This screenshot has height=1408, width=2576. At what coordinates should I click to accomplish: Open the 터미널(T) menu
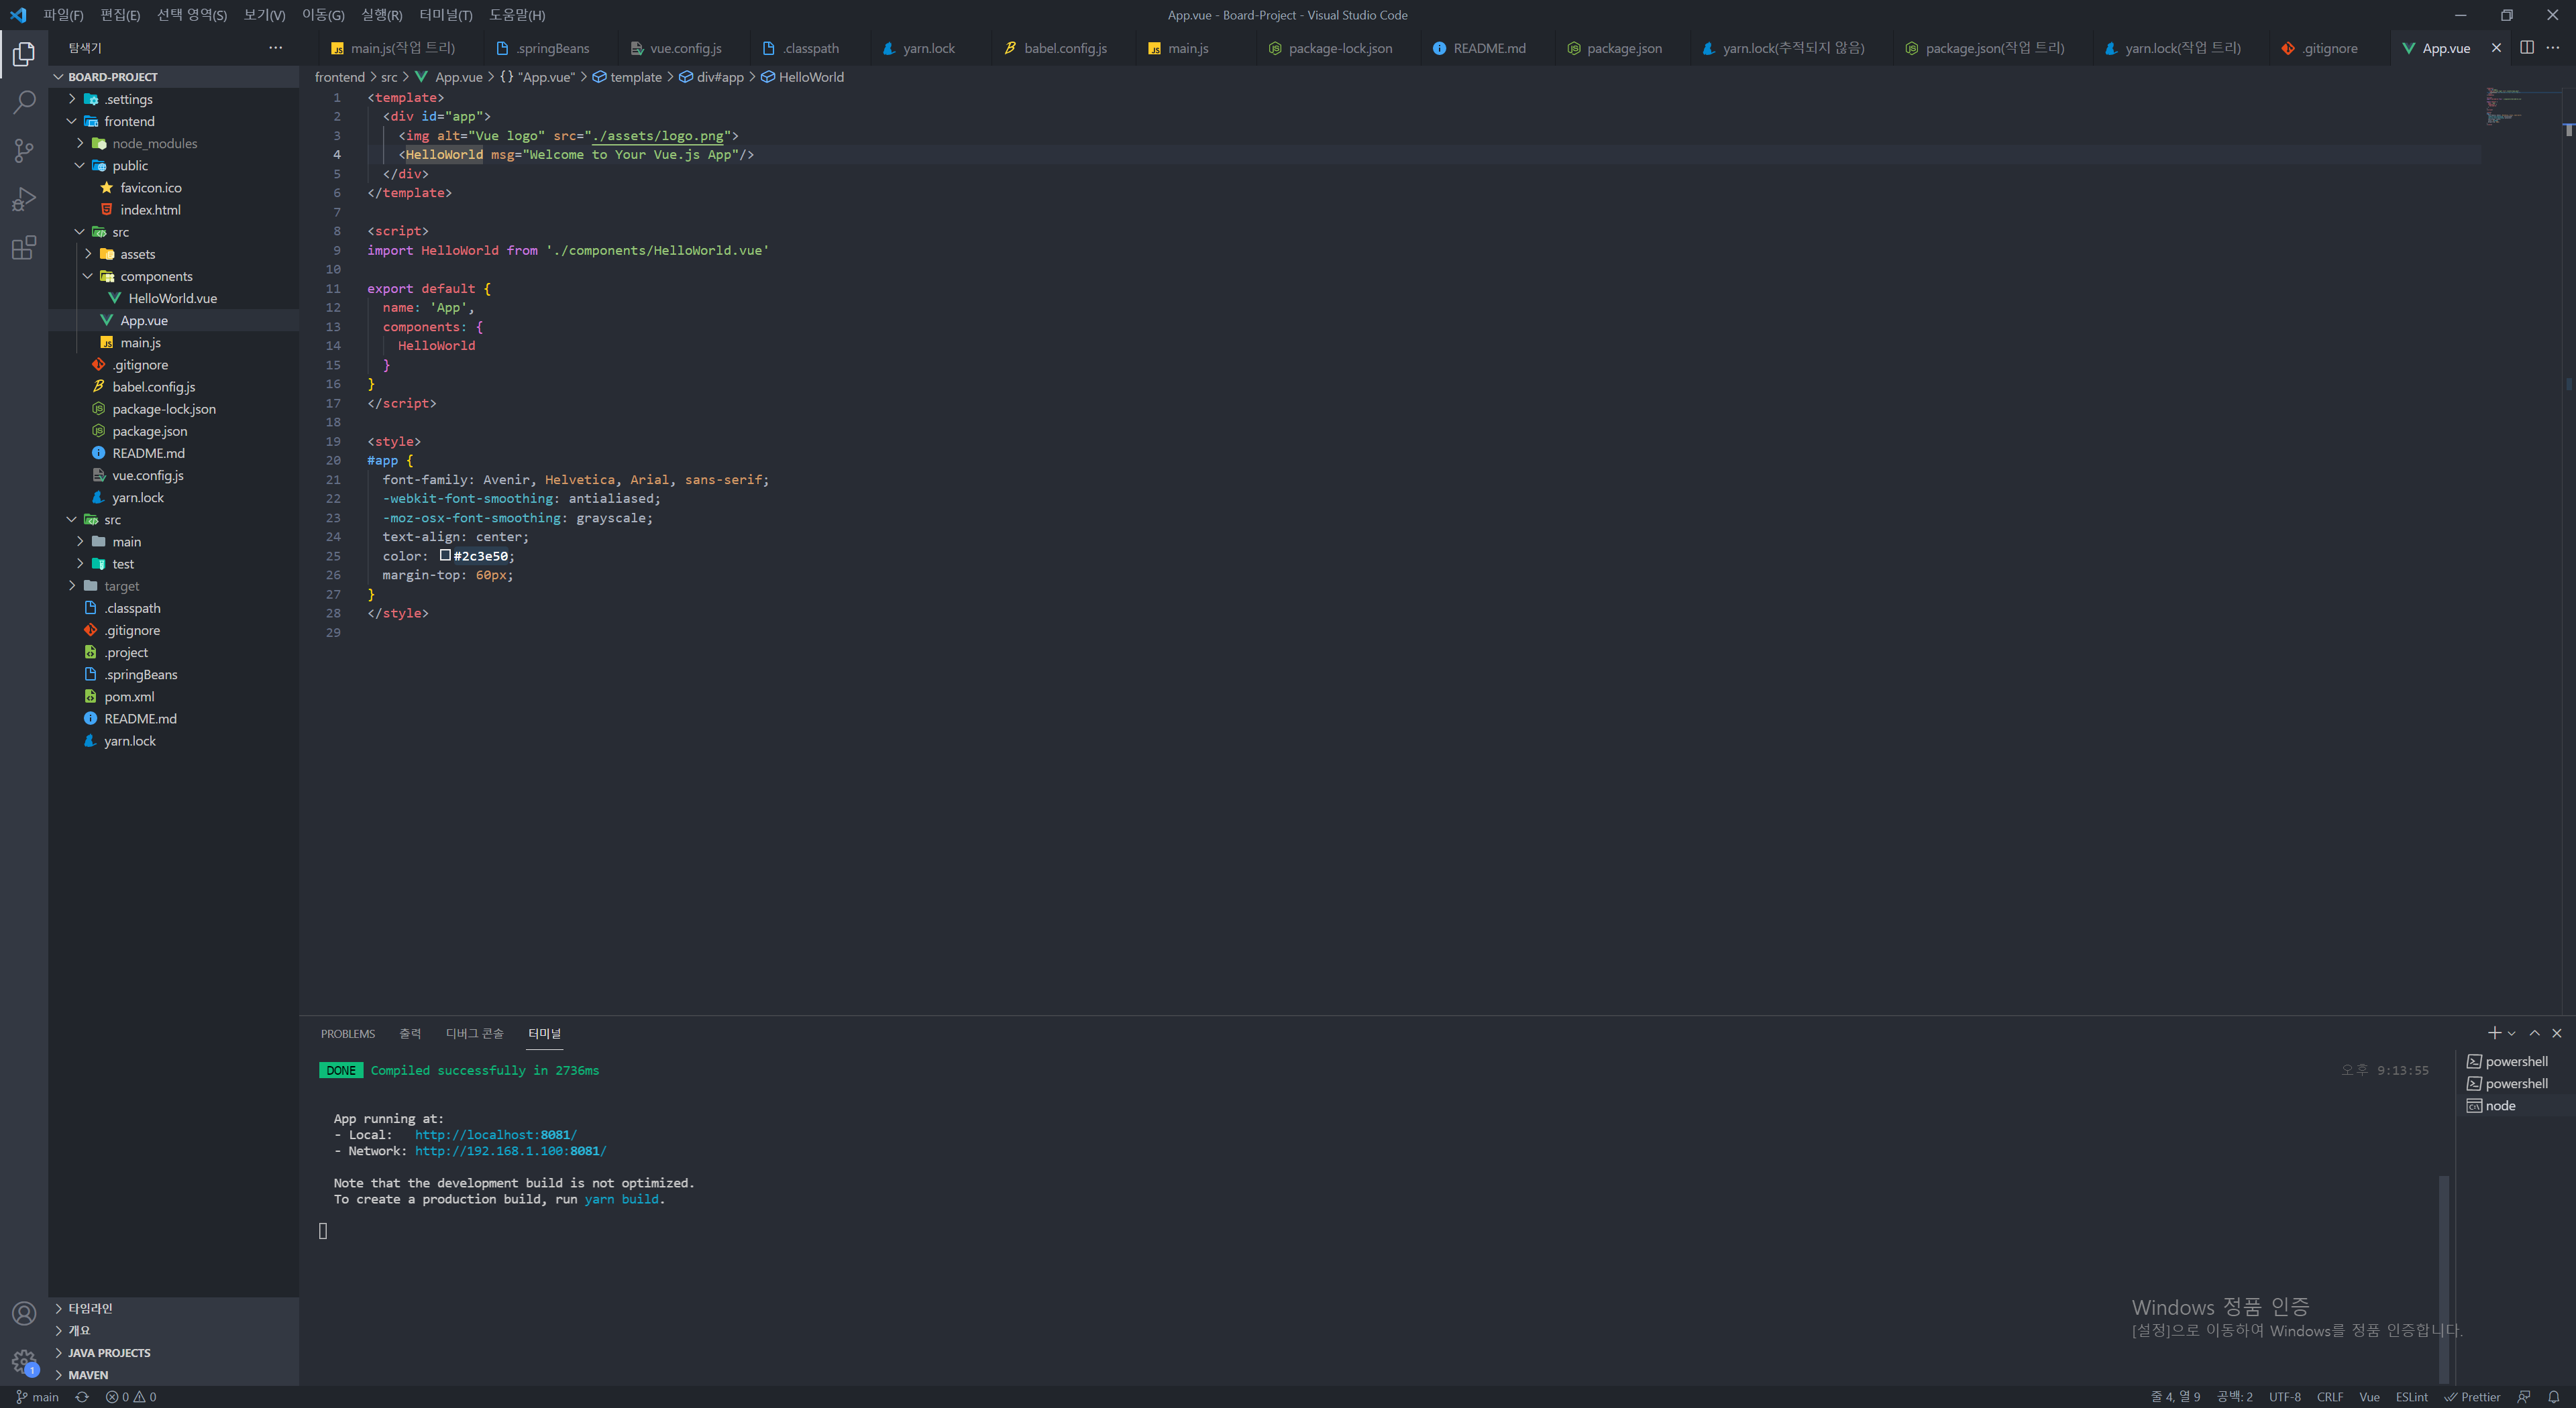click(x=445, y=15)
